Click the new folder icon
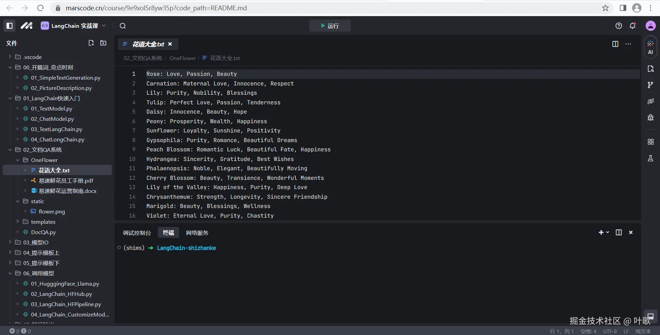Image resolution: width=660 pixels, height=335 pixels. pos(103,43)
